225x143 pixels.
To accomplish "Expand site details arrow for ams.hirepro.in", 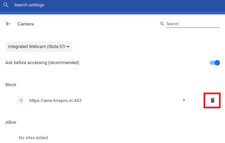I will tap(184, 100).
